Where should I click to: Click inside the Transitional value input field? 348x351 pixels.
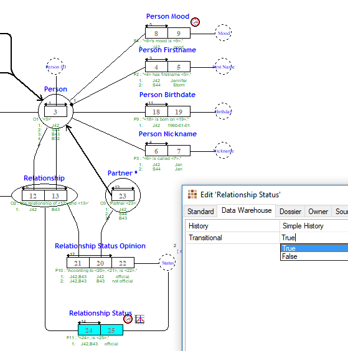point(314,238)
